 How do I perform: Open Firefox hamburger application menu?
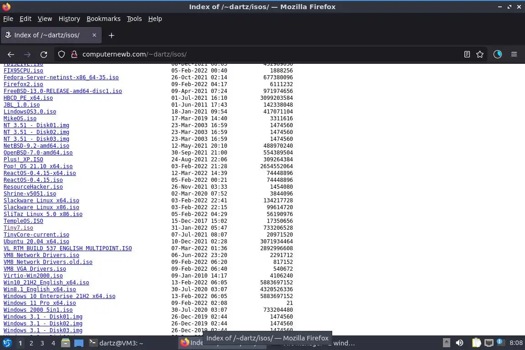514,54
